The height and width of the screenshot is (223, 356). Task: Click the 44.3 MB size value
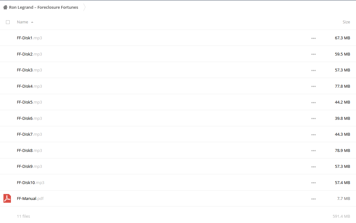point(342,134)
